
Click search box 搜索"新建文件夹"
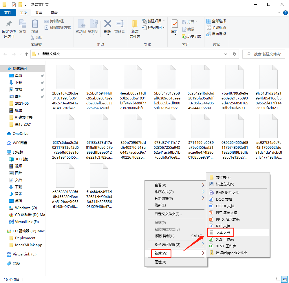click(x=264, y=54)
